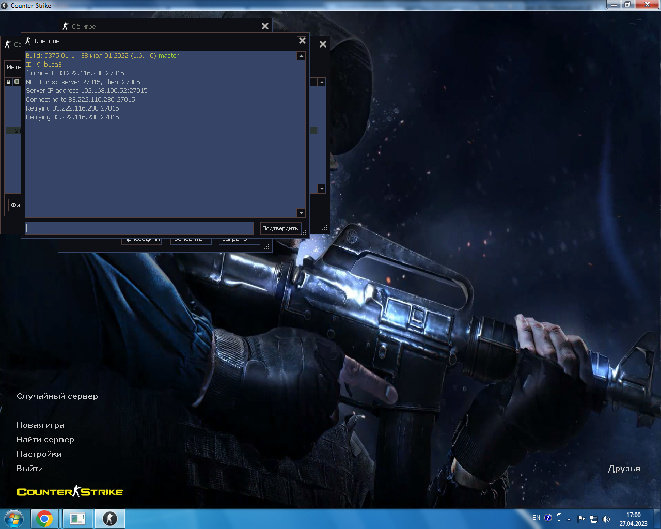This screenshot has width=661, height=529.
Task: Open the Случайный сервер menu item
Action: 57,396
